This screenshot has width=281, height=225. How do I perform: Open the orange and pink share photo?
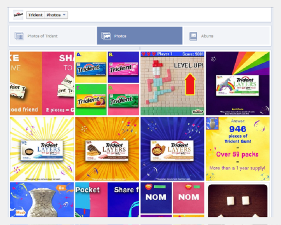42,84
